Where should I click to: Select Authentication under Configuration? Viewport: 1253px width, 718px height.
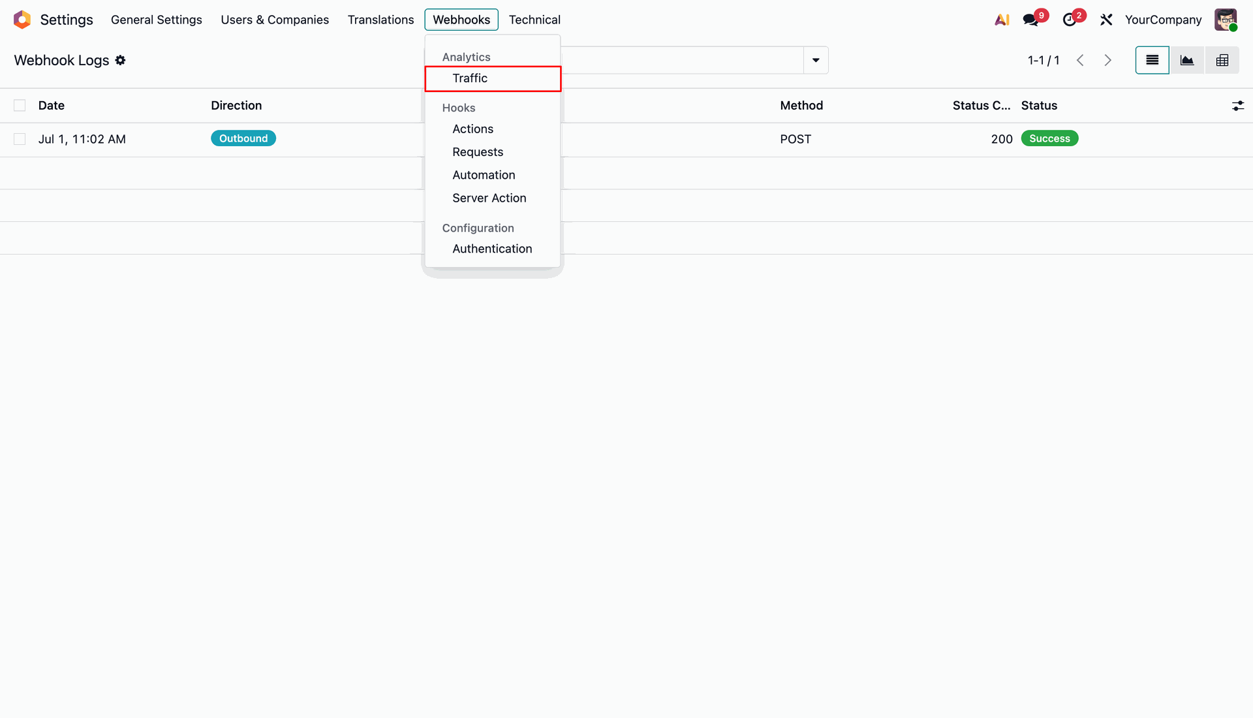click(x=493, y=249)
